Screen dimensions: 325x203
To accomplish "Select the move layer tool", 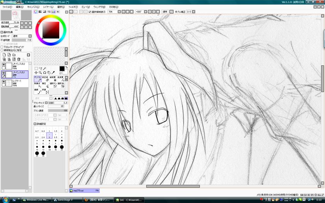I will 36,73.
